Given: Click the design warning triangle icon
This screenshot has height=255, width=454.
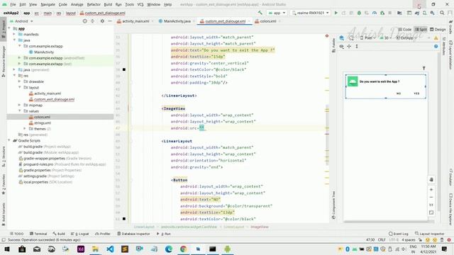Looking at the screenshot, I should [436, 38].
